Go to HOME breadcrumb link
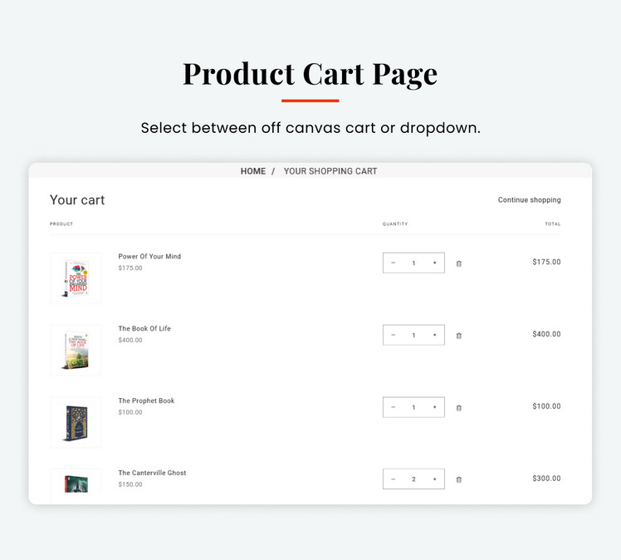The width and height of the screenshot is (621, 560). (x=253, y=171)
